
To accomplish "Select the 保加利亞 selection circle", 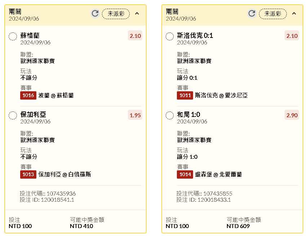I will (x=13, y=115).
